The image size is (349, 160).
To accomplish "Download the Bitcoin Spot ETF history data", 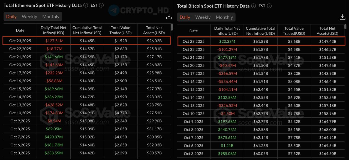I will coord(342,17).
